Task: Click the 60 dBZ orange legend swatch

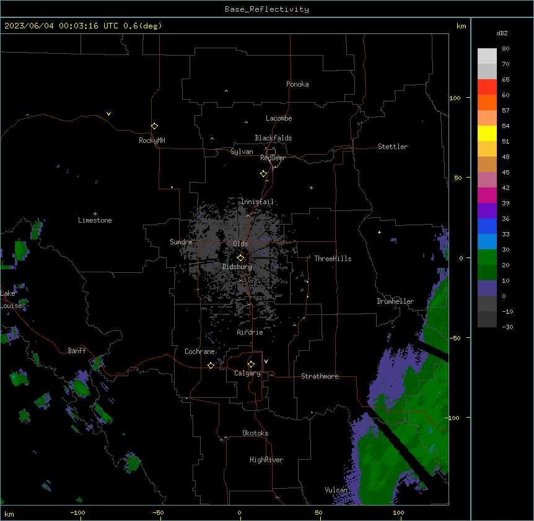Action: [487, 102]
